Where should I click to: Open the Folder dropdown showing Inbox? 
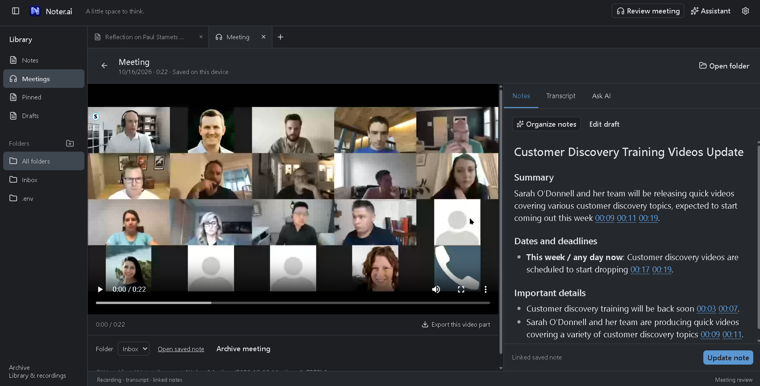click(x=134, y=349)
